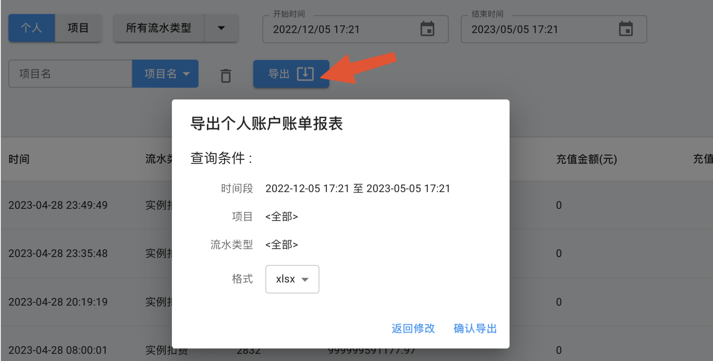Click the export download icon
The height and width of the screenshot is (361, 713).
305,74
